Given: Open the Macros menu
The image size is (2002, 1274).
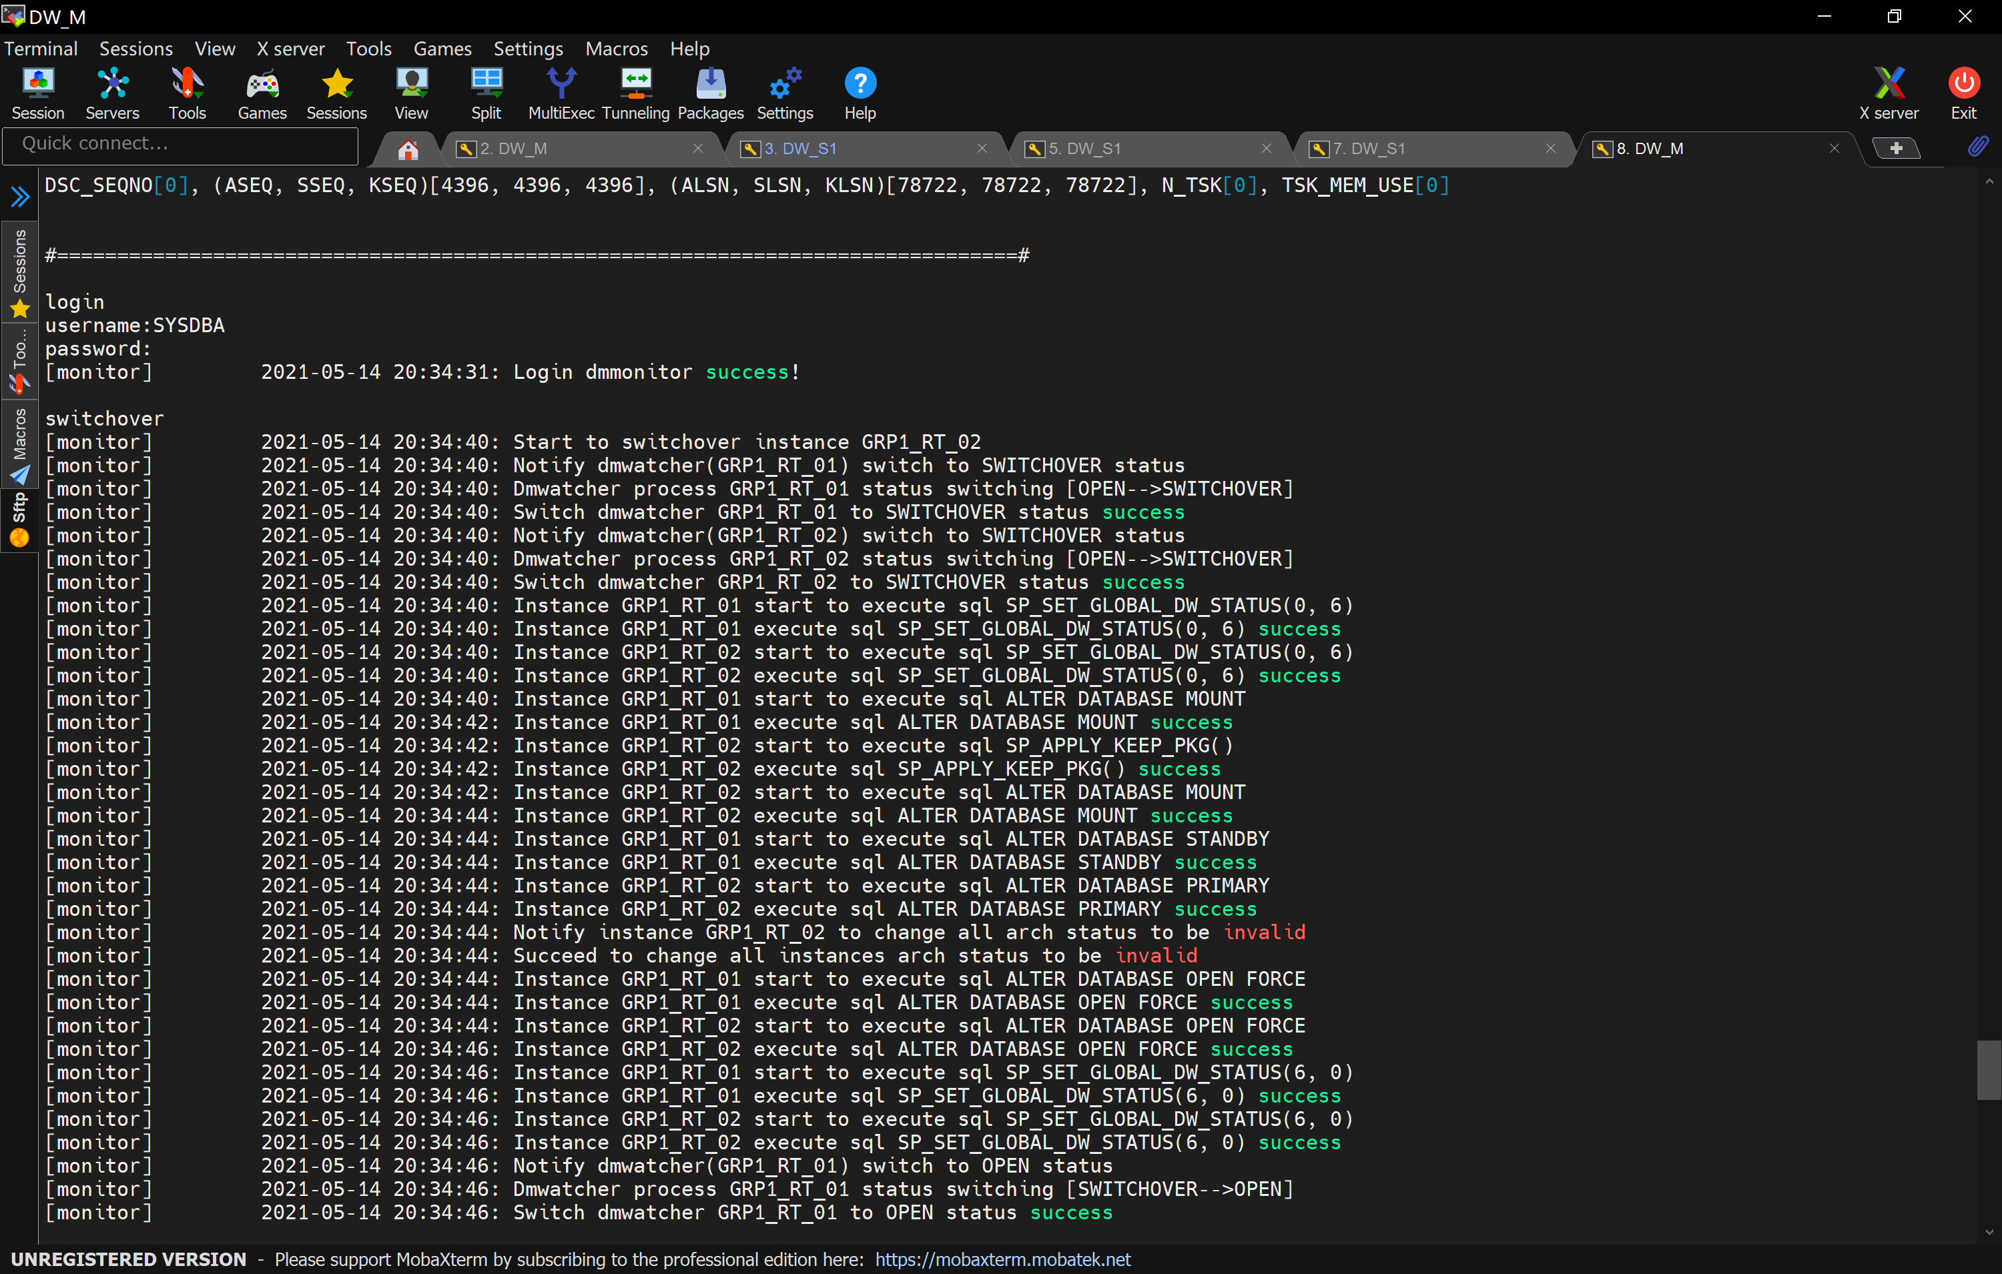Looking at the screenshot, I should pos(615,49).
